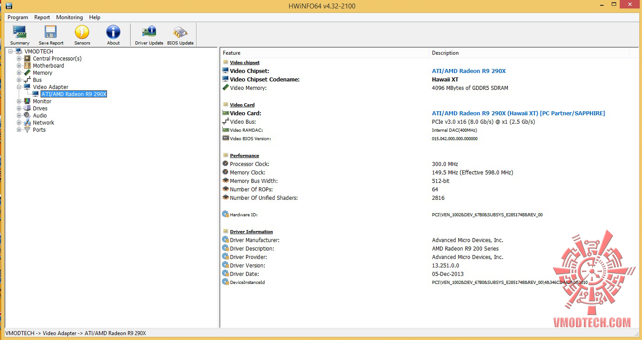Click the status bar path text
This screenshot has height=340, width=642.
[x=75, y=333]
